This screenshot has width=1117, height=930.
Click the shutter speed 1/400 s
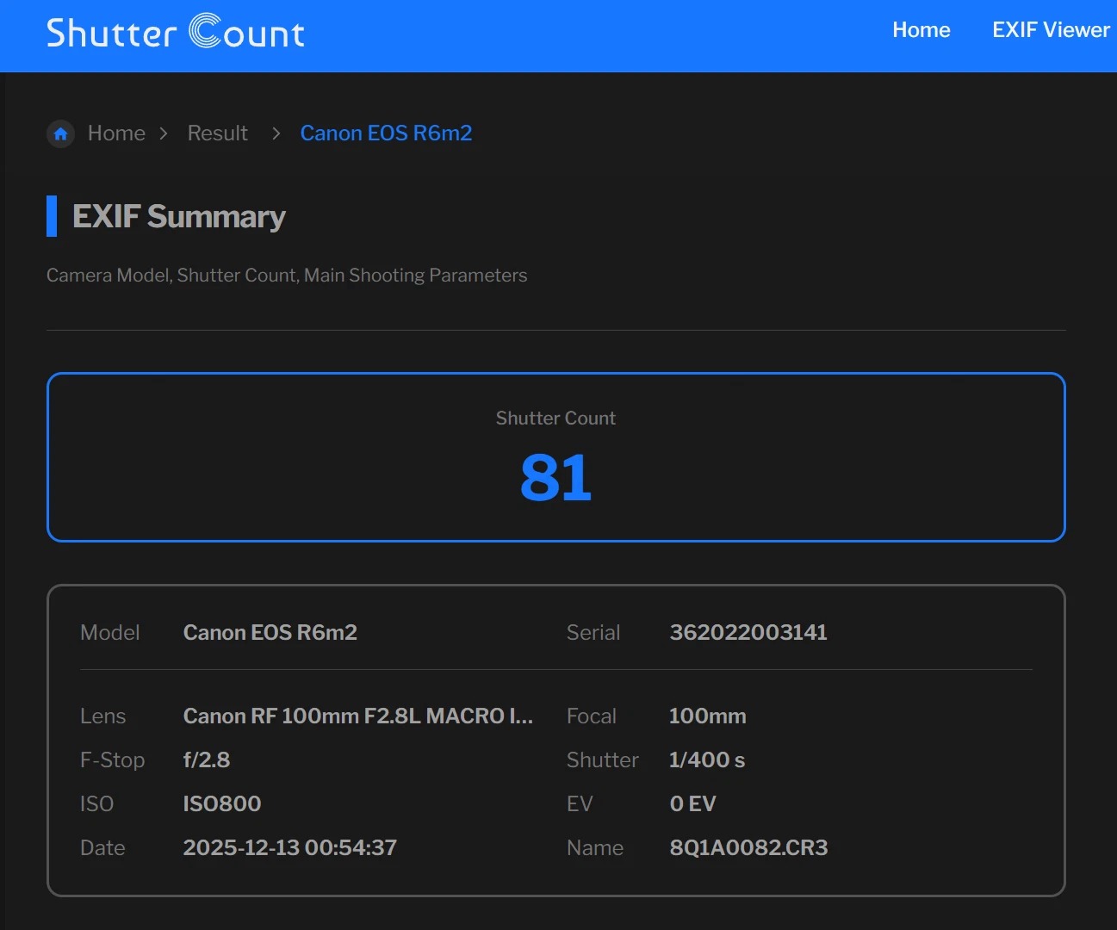[706, 760]
